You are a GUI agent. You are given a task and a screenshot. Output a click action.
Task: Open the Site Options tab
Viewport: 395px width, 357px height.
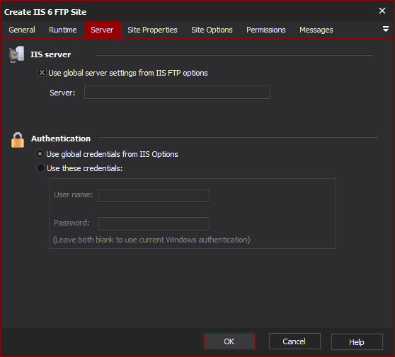(212, 30)
